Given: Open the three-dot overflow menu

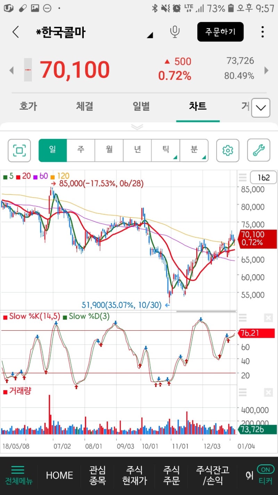Looking at the screenshot, I should click(262, 32).
